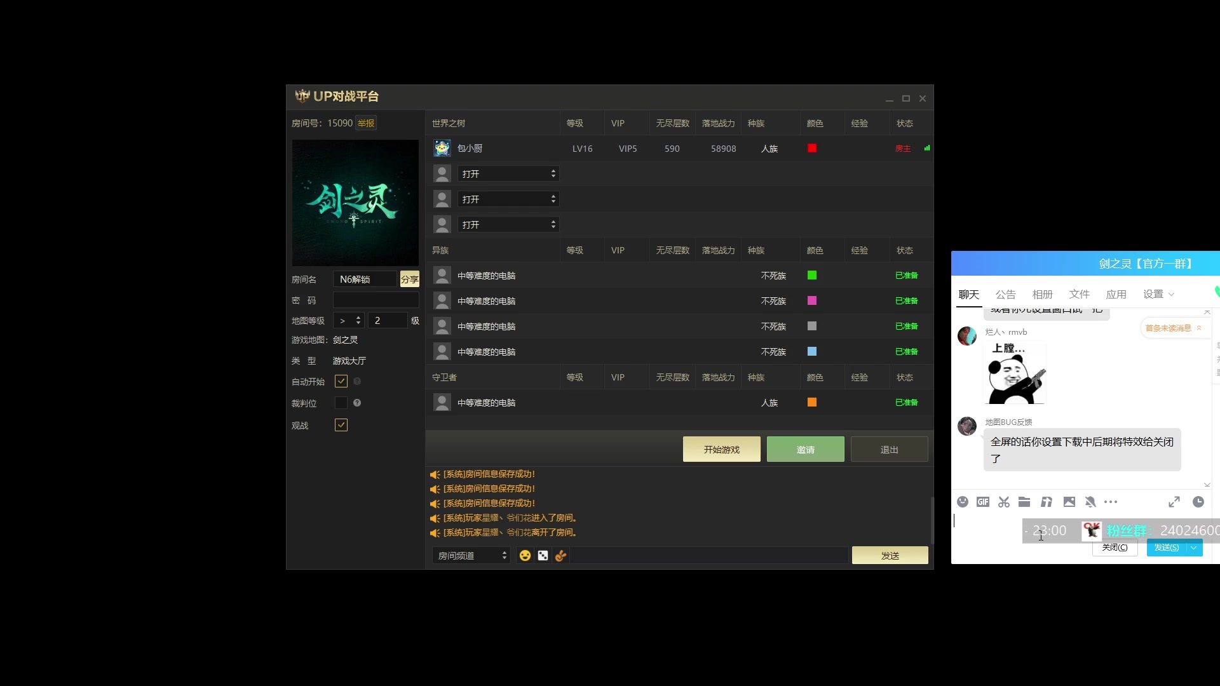Open chat history clock icon
Image resolution: width=1220 pixels, height=686 pixels.
point(1198,502)
